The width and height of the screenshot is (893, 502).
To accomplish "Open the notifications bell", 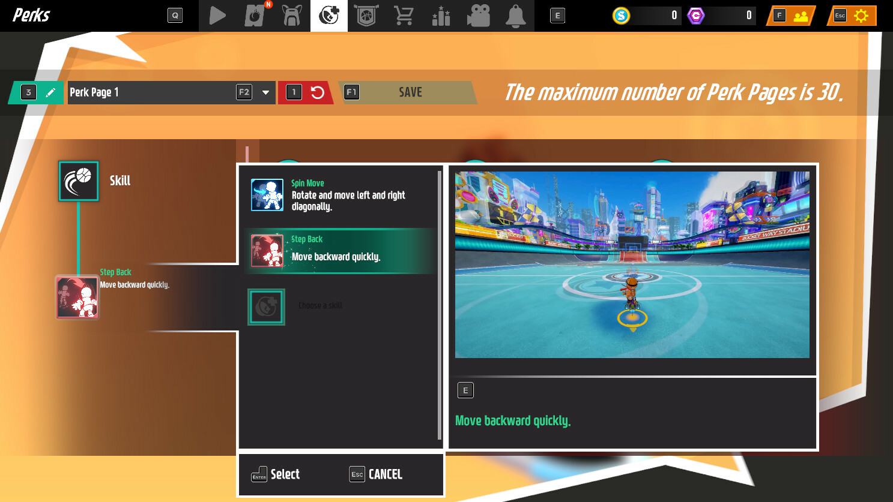I will 515,16.
